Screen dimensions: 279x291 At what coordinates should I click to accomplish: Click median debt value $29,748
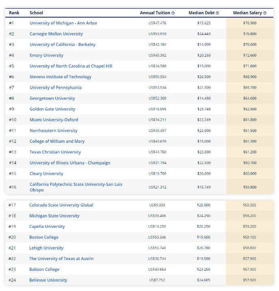204,109
